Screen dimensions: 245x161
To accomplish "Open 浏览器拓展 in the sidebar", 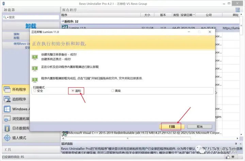I will tap(16, 119).
